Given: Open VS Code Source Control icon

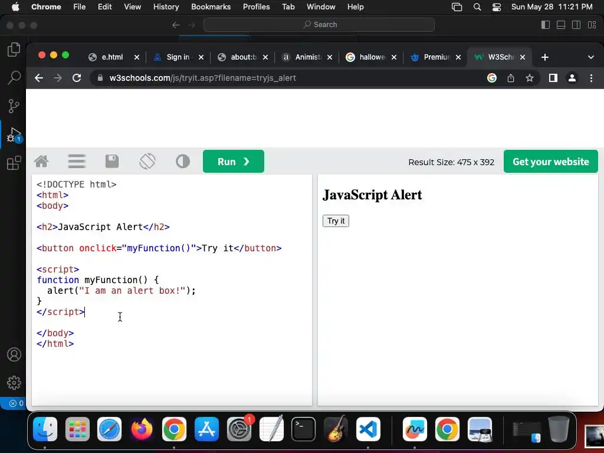Looking at the screenshot, I should (x=14, y=106).
